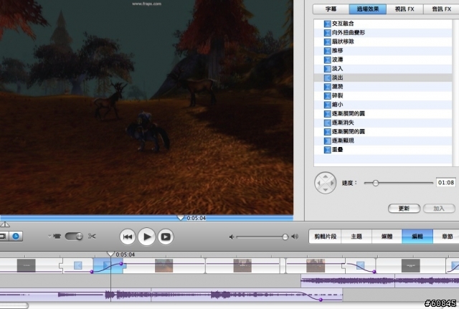Click the loud volume speaker icon
The height and width of the screenshot is (309, 459).
tap(295, 237)
